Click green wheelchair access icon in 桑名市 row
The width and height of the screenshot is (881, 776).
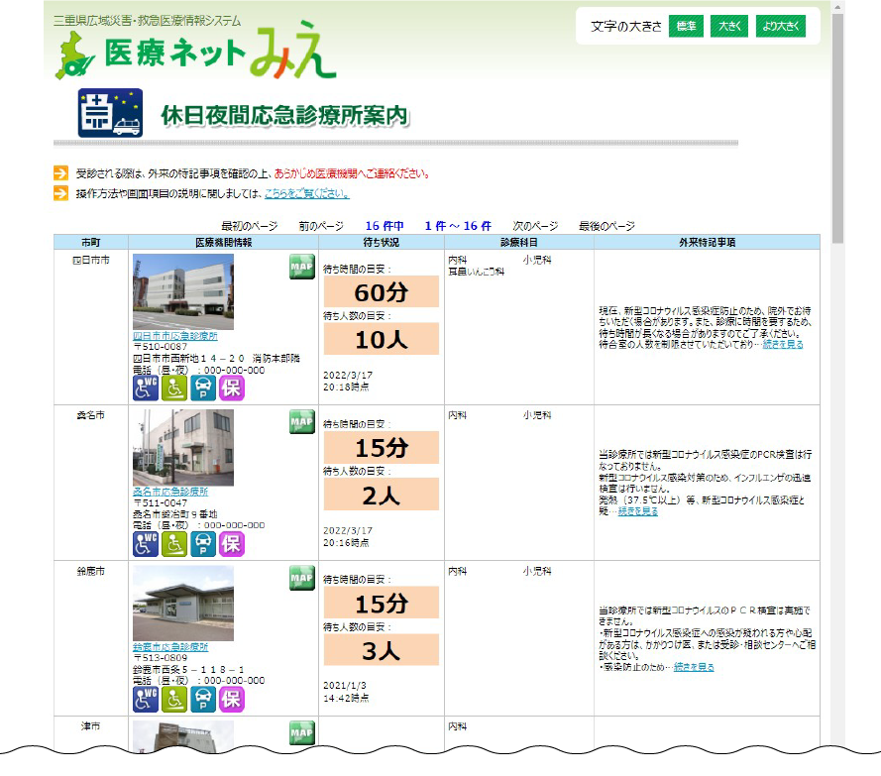[x=174, y=544]
